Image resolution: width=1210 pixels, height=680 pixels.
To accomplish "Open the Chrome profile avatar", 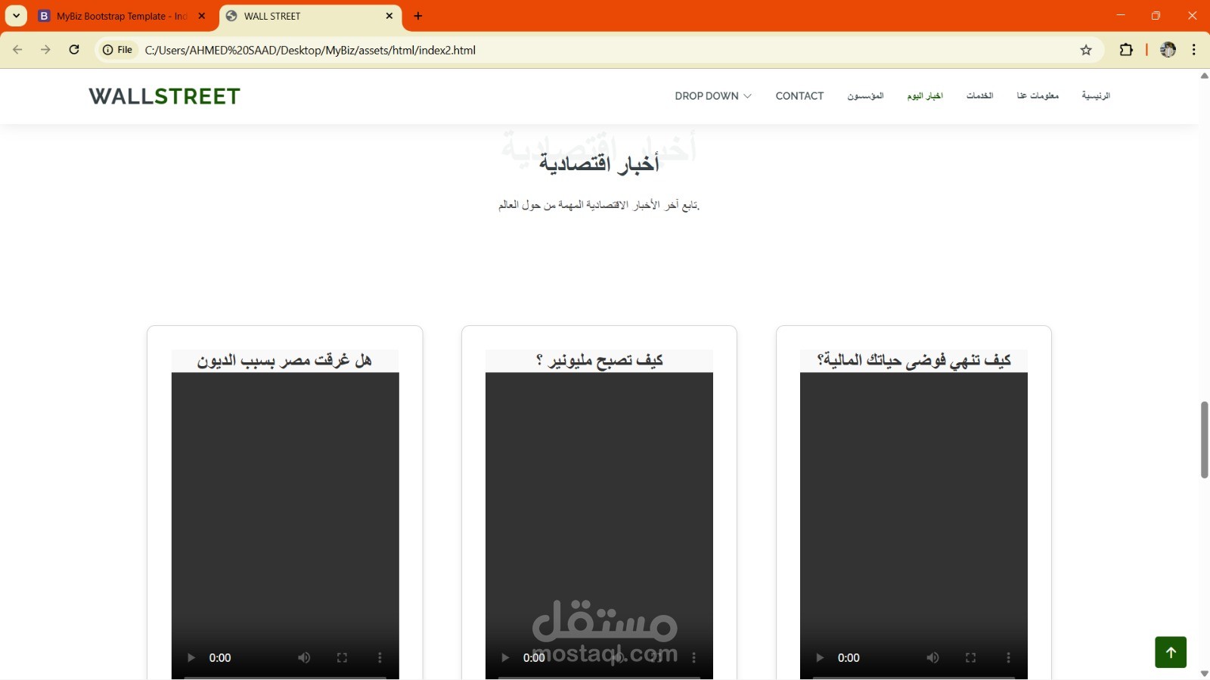I will (x=1168, y=50).
